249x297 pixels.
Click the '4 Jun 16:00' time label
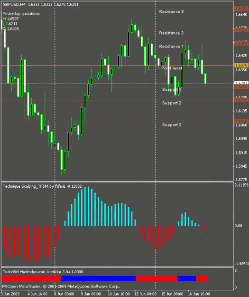(x=37, y=294)
